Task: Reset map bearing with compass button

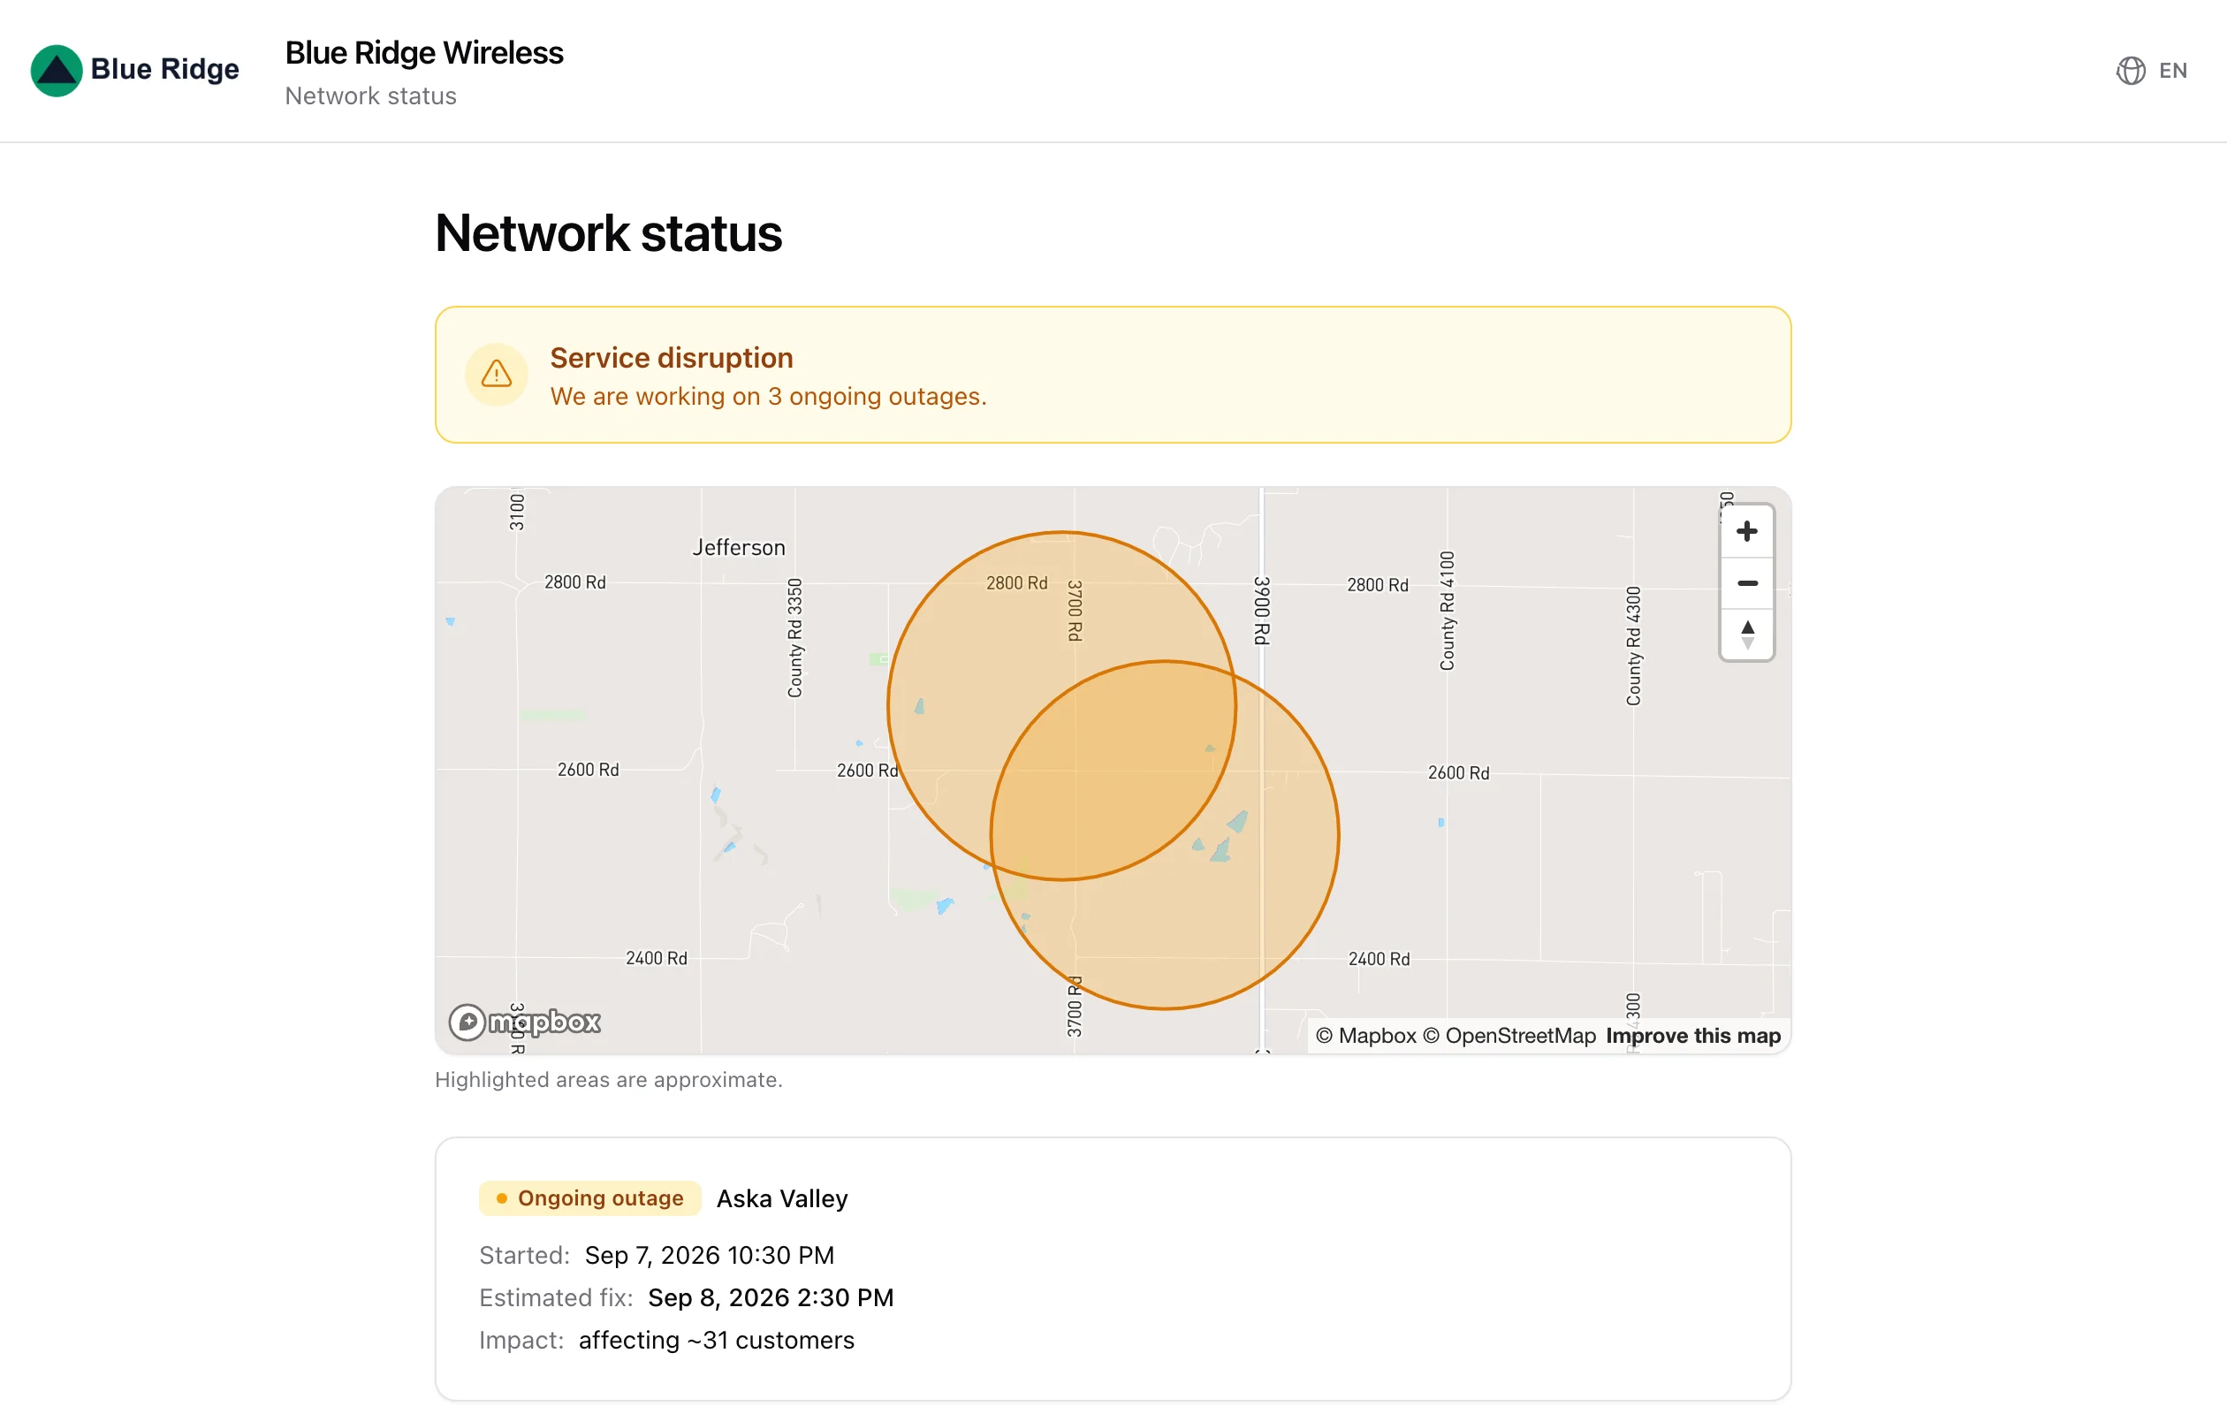Action: 1746,635
